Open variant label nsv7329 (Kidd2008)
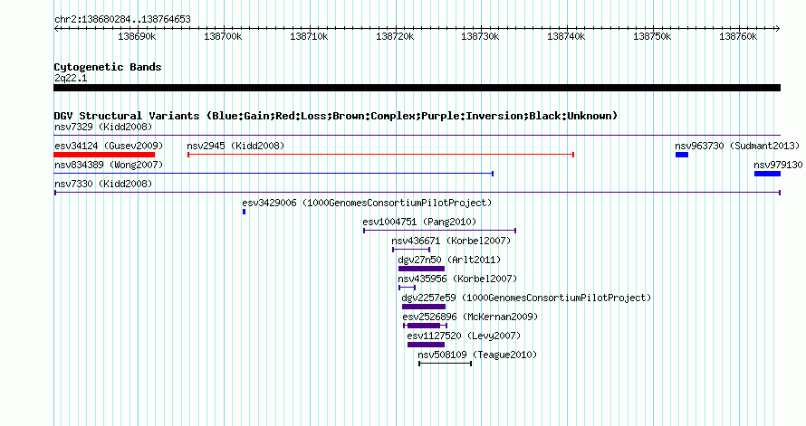 point(103,127)
